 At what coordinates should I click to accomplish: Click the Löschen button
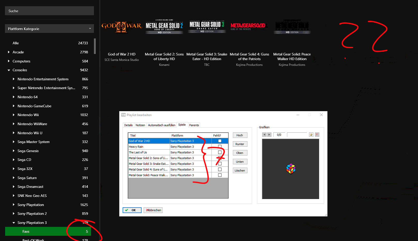click(x=240, y=171)
